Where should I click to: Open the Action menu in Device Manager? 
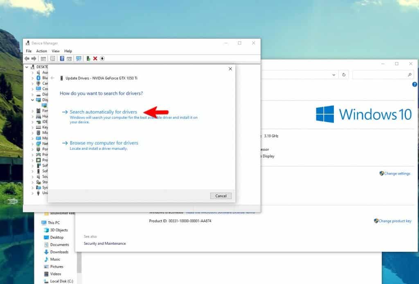[x=41, y=51]
